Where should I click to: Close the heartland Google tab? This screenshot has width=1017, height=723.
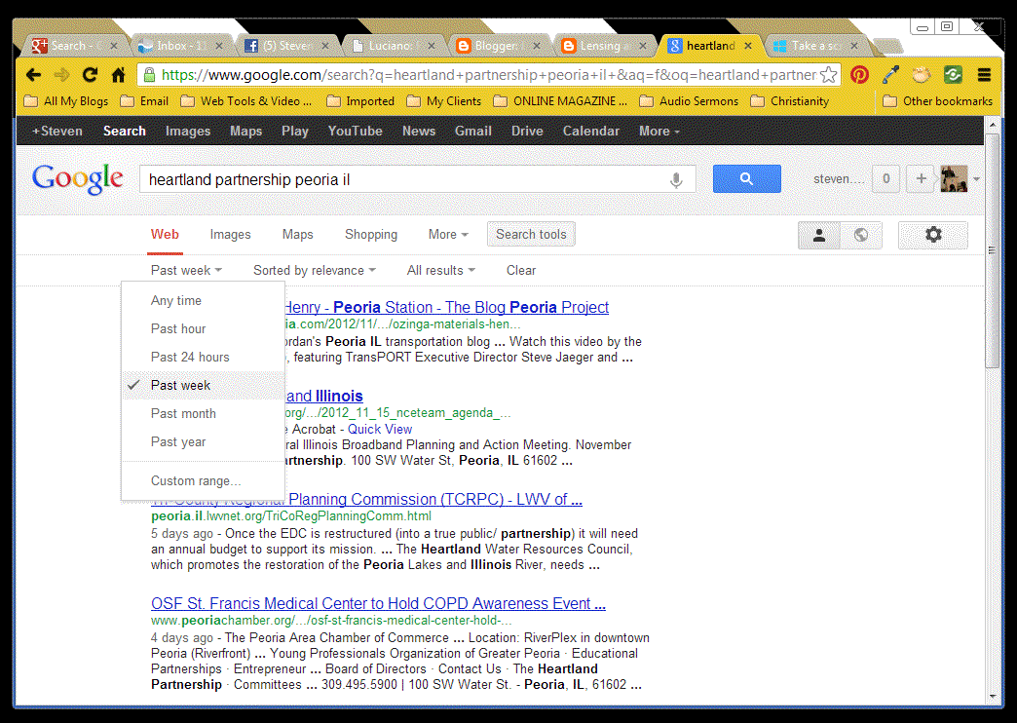(x=748, y=46)
